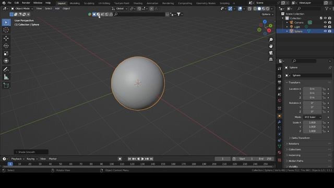Switch perspective/orthographic grid icon
Viewport: 334px width, 188px height.
pos(271,59)
